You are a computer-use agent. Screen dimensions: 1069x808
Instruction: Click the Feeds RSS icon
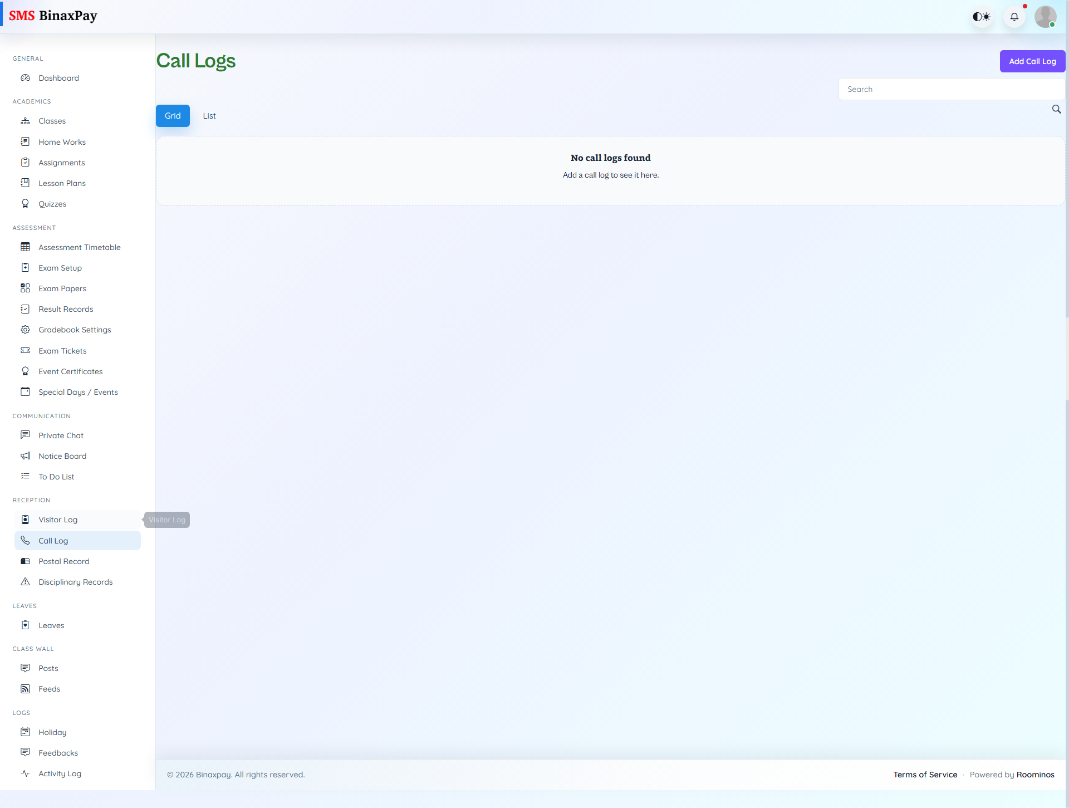pos(26,688)
